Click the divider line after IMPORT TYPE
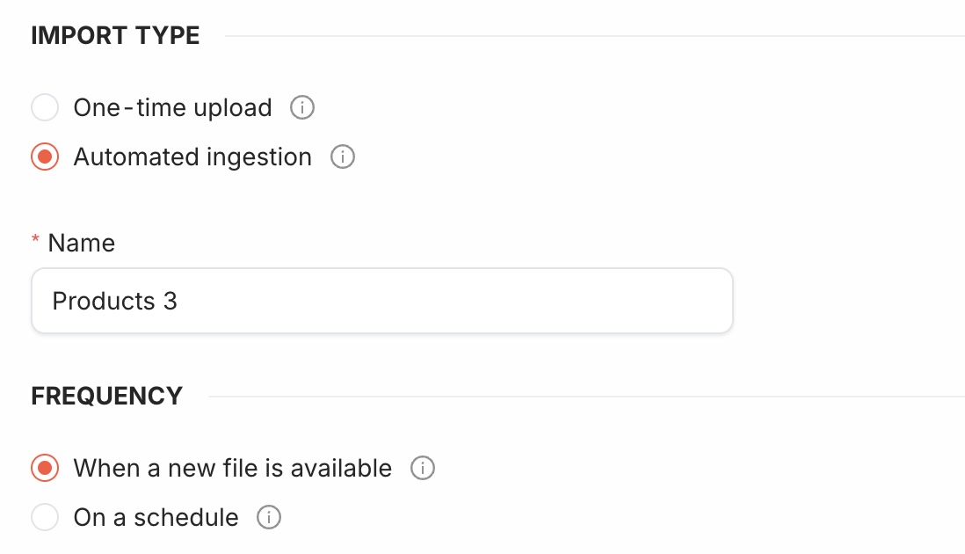Image resolution: width=965 pixels, height=554 pixels. click(593, 36)
